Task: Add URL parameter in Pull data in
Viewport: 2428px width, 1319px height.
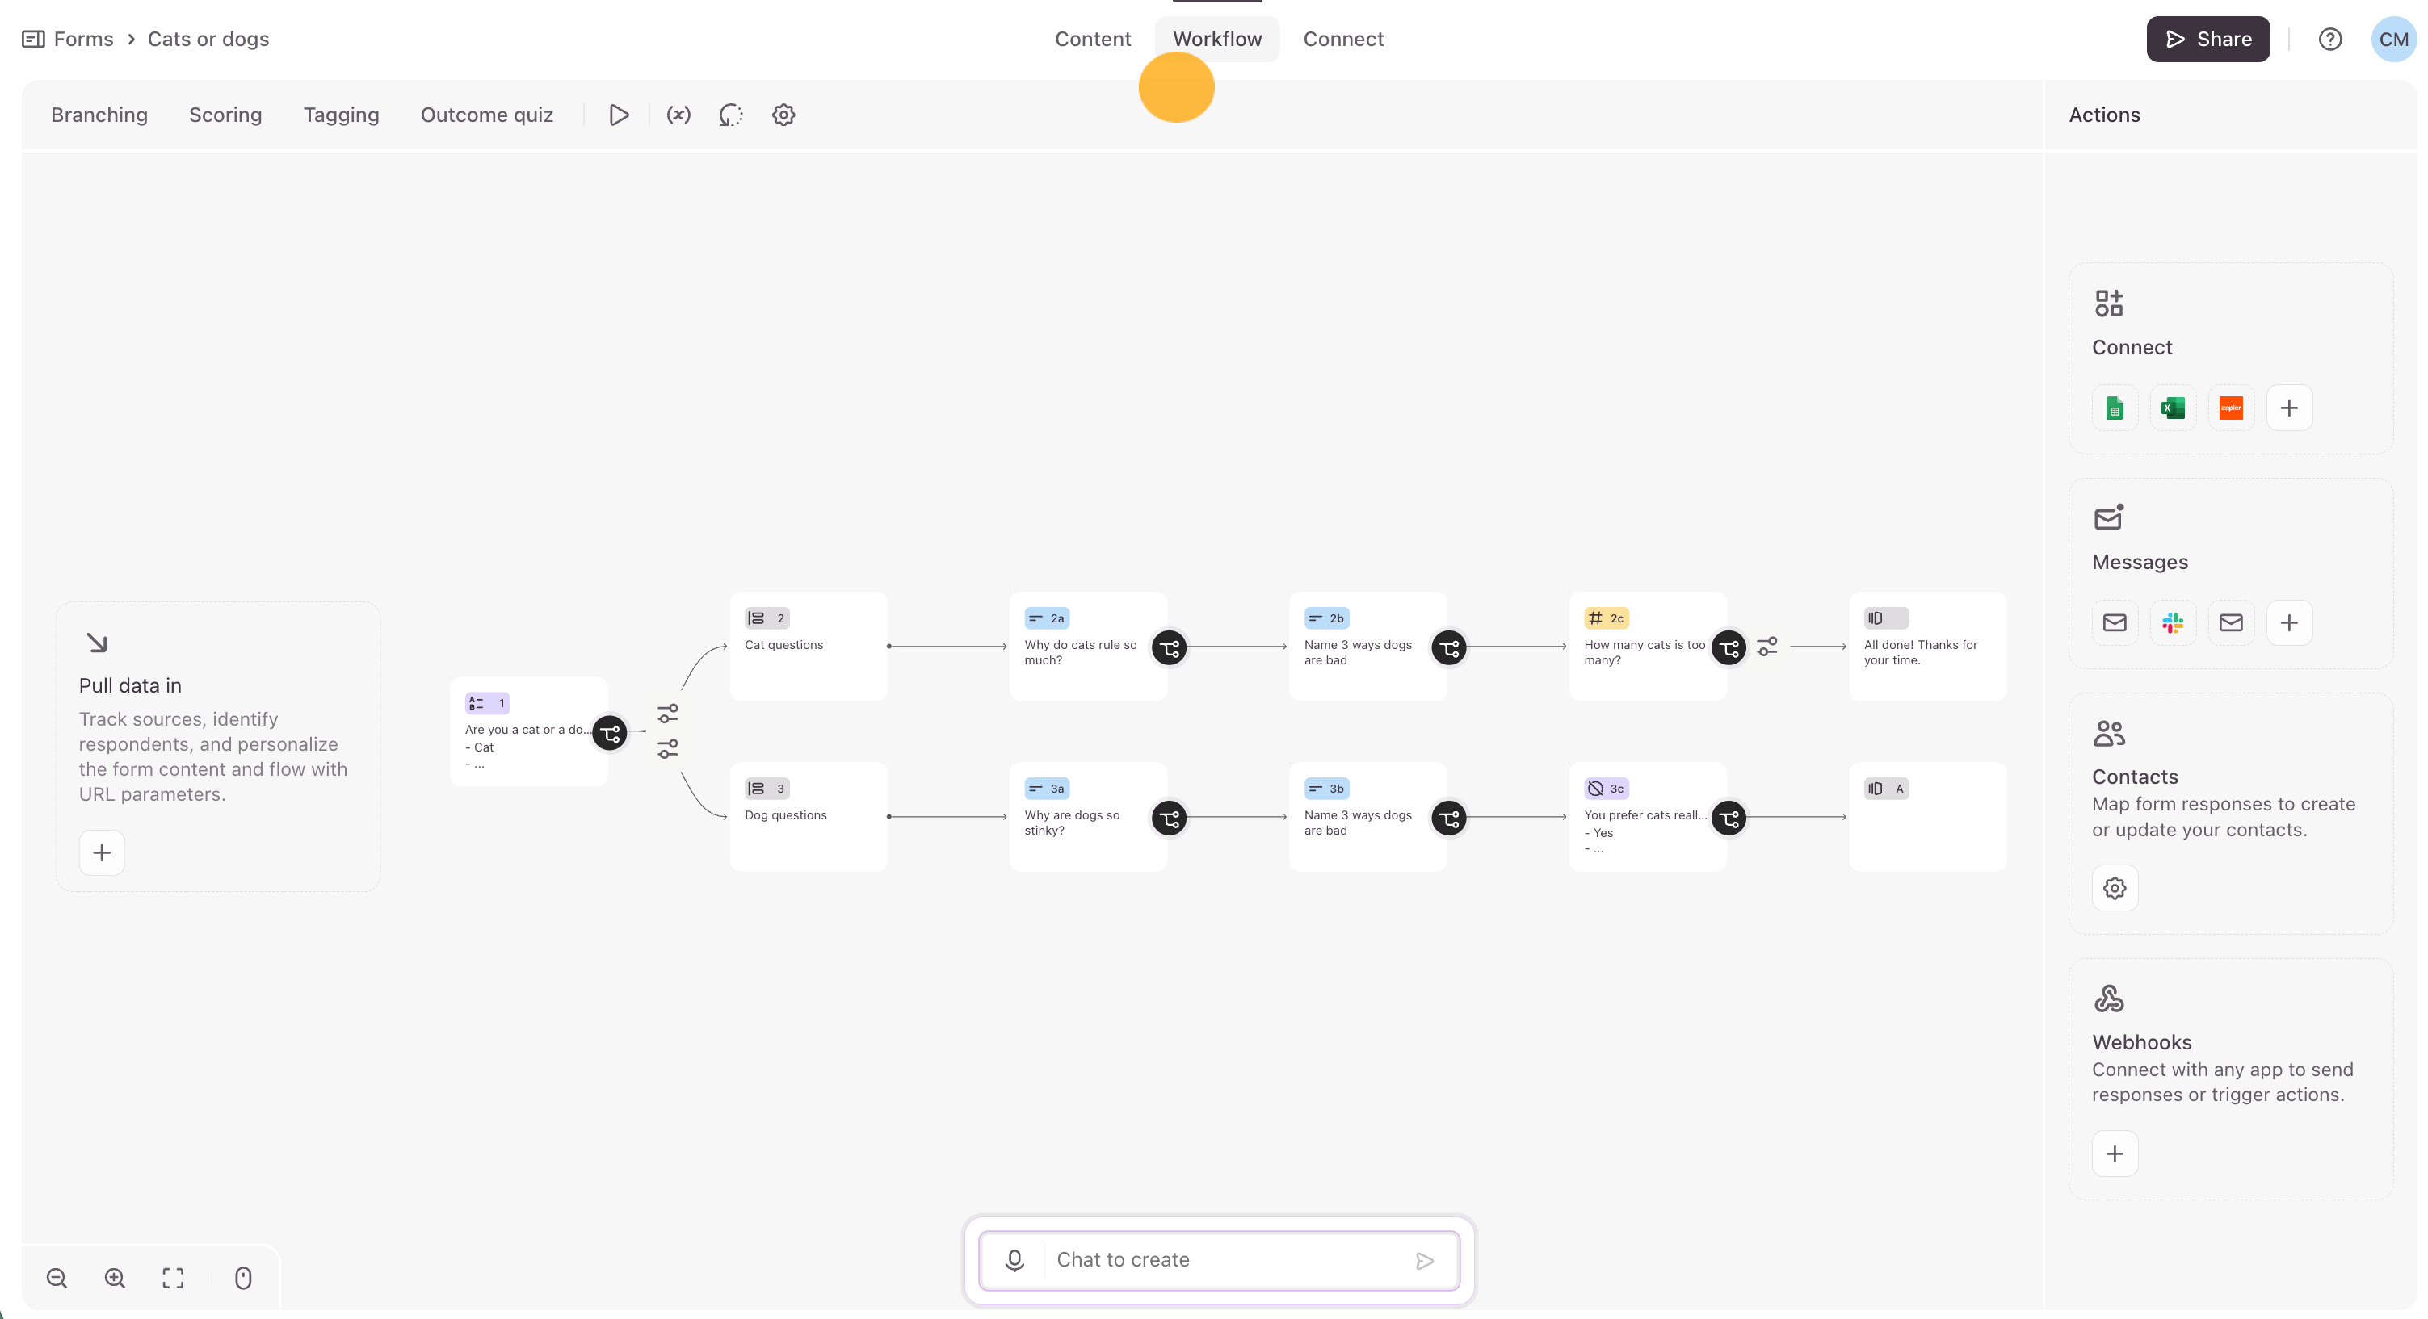Action: [102, 852]
